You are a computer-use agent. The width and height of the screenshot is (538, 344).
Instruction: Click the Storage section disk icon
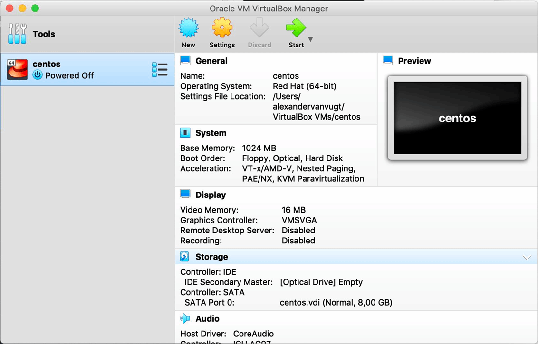[184, 256]
